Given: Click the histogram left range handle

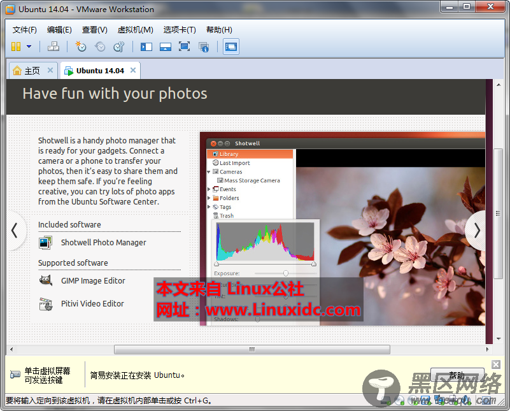Looking at the screenshot, I should (x=216, y=264).
